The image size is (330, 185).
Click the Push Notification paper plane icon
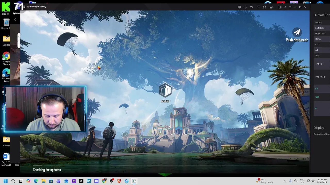(297, 32)
